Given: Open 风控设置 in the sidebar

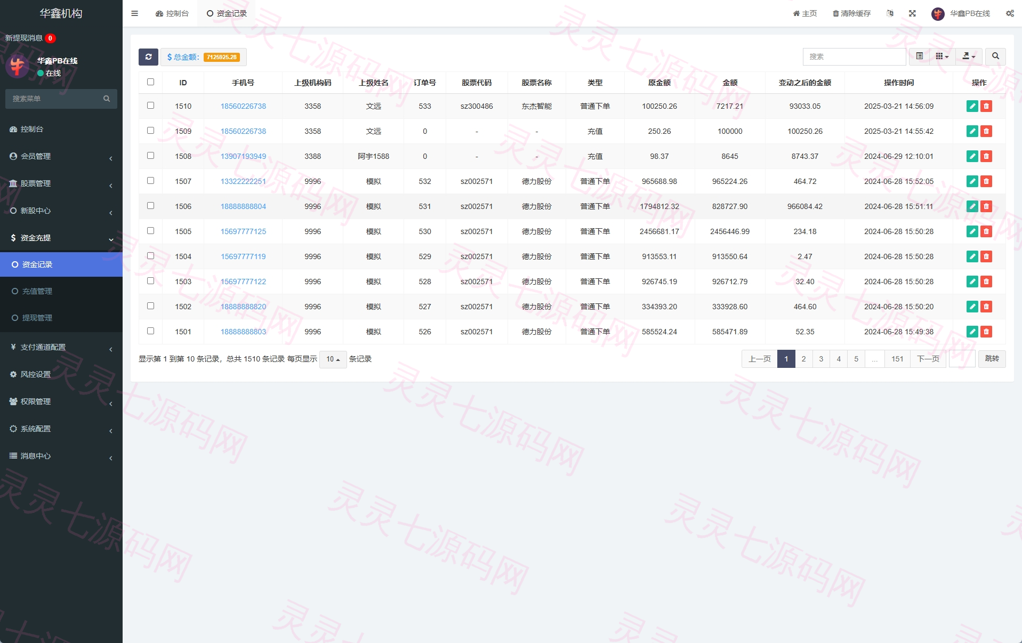Looking at the screenshot, I should pos(61,374).
